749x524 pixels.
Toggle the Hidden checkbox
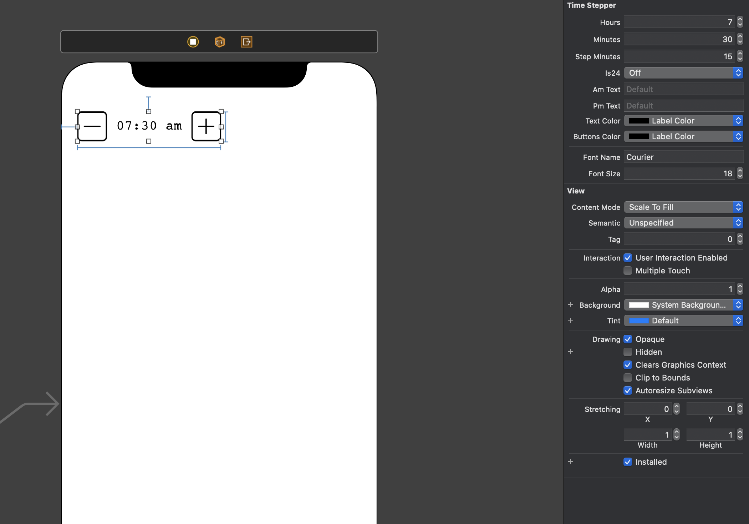(628, 352)
